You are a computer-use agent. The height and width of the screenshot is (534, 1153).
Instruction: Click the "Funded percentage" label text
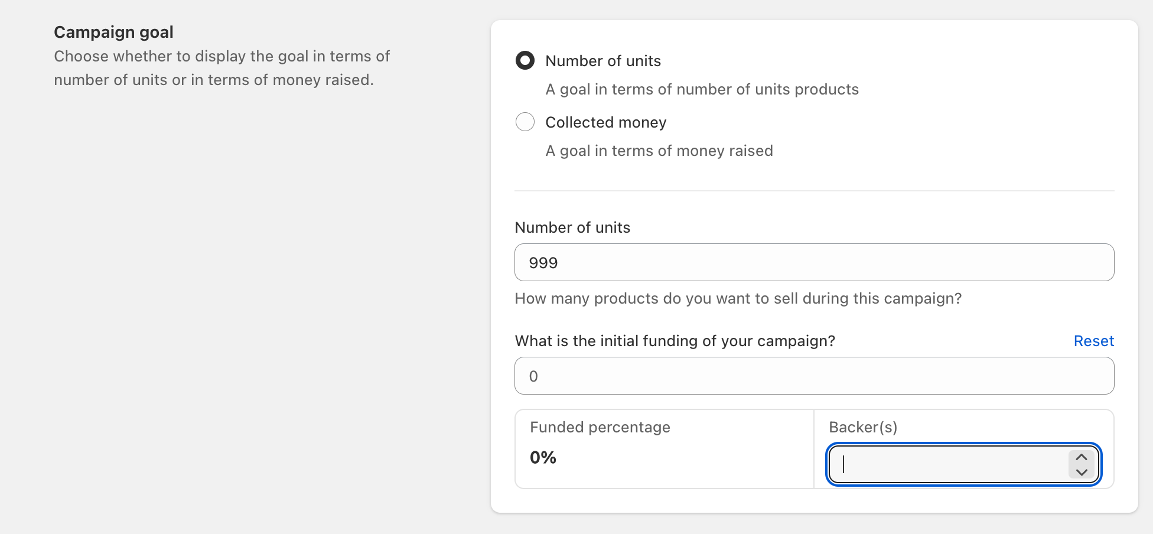point(600,427)
